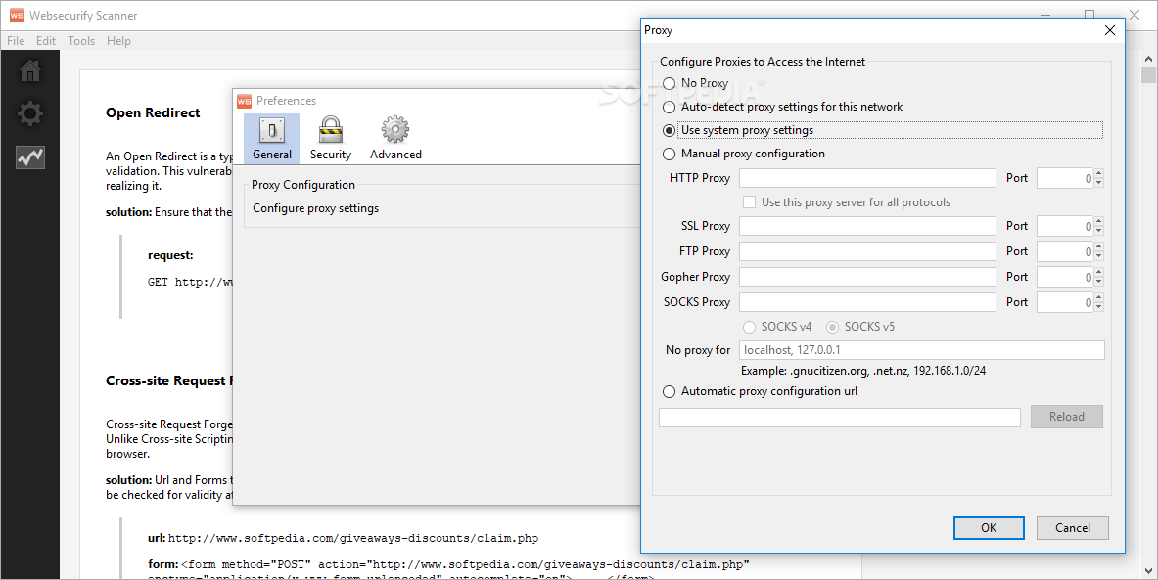Increase the SSL Proxy port value
Viewport: 1158px width, 580px height.
point(1099,221)
